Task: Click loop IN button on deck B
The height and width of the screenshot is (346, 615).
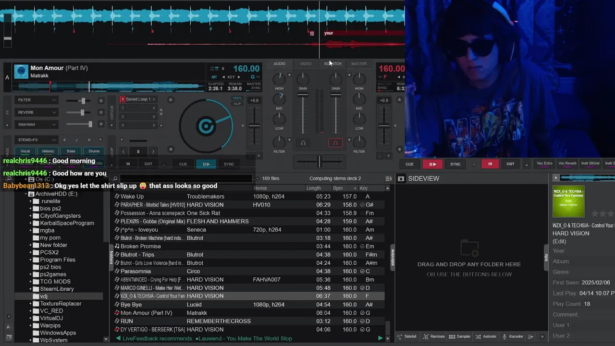Action: pos(490,164)
